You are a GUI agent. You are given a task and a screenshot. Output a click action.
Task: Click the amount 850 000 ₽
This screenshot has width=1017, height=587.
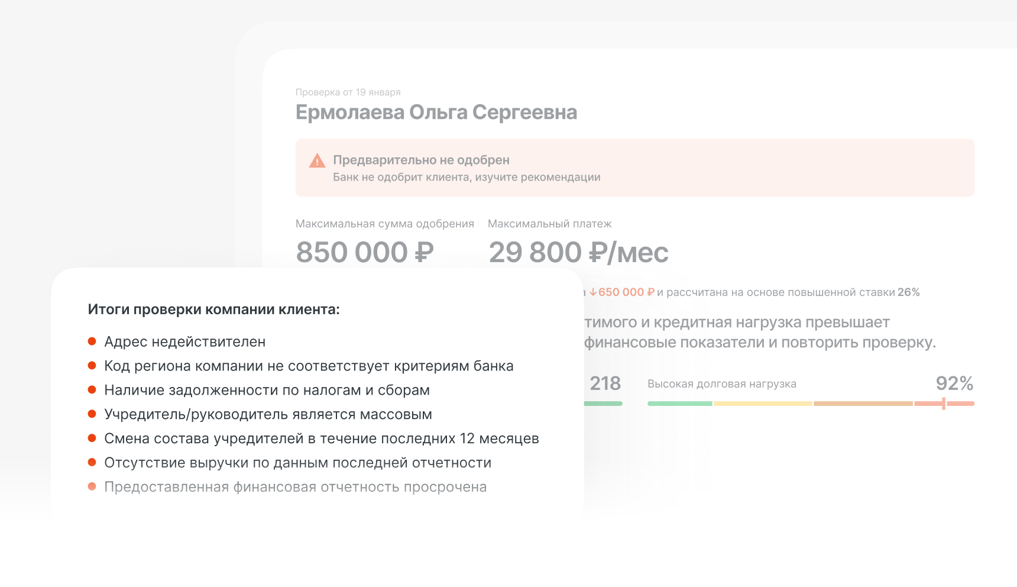point(365,253)
